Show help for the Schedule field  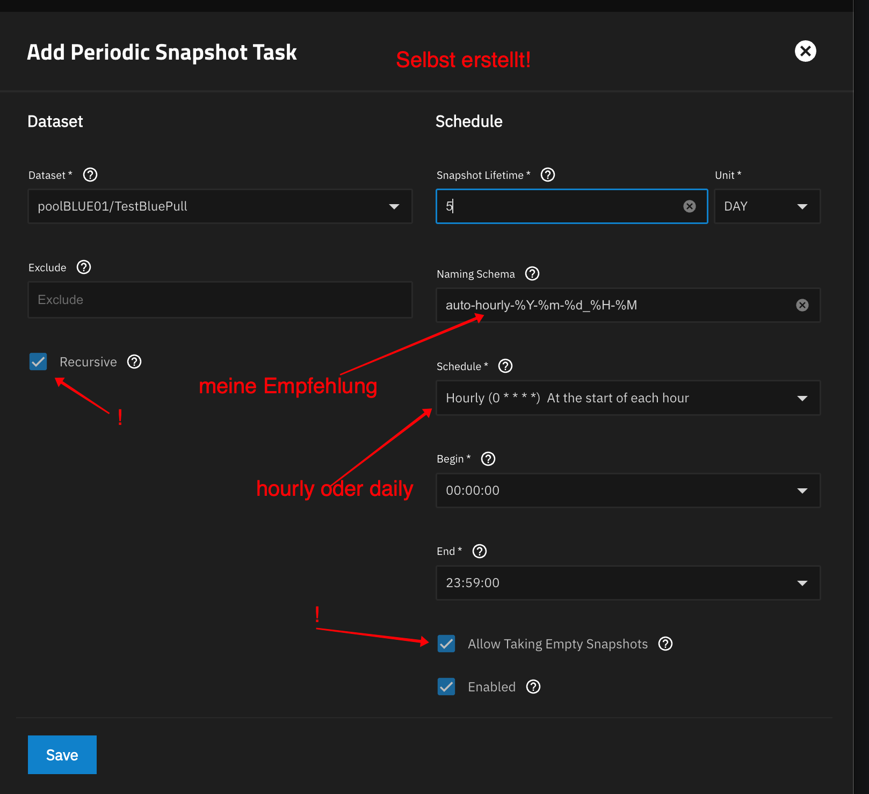(505, 366)
